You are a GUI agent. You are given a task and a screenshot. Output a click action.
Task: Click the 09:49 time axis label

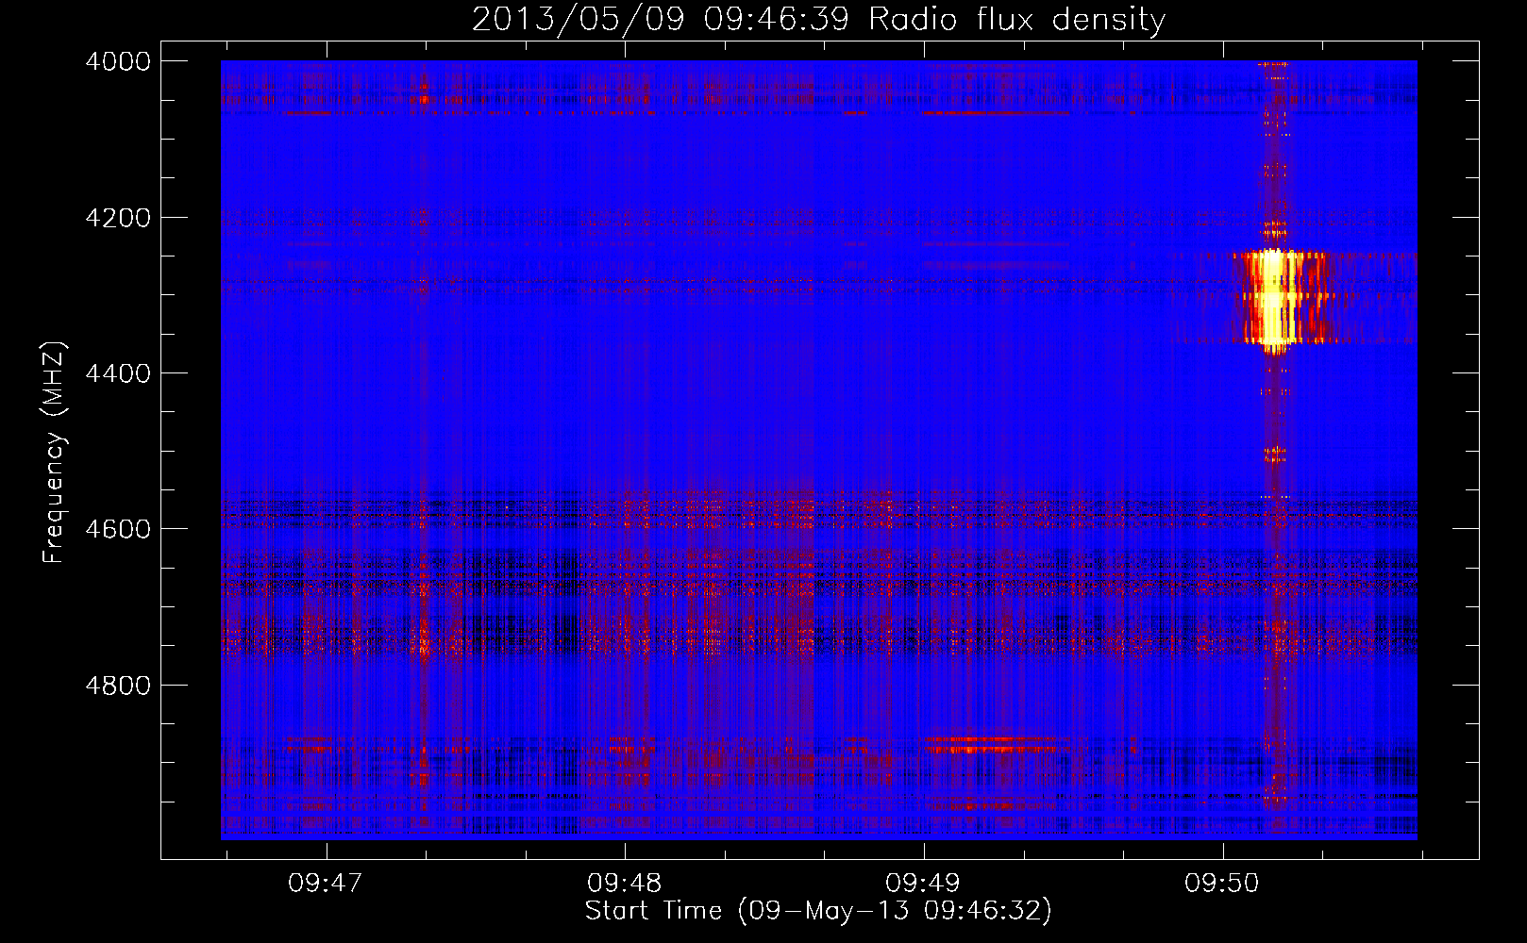coord(923,883)
